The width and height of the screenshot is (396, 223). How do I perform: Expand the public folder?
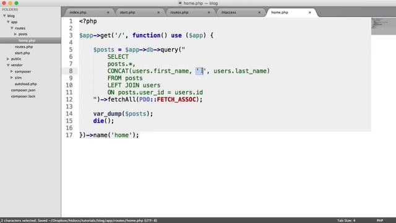[x=8, y=59]
